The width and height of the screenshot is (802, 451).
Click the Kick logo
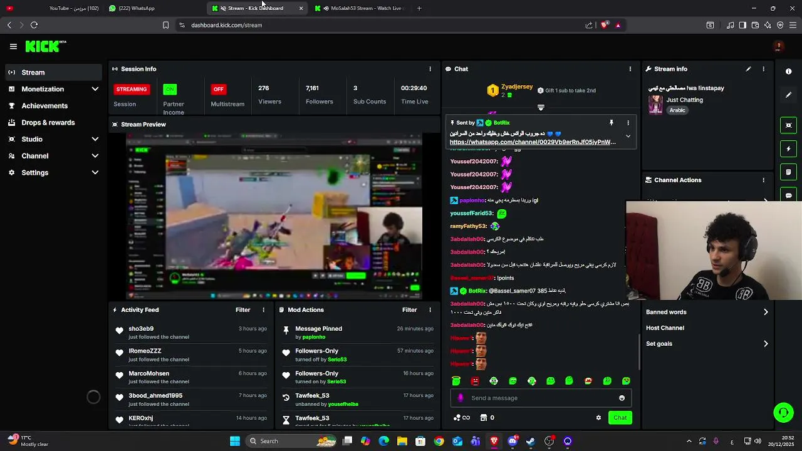point(45,46)
